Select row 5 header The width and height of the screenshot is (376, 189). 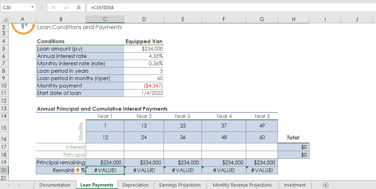[x=4, y=49]
